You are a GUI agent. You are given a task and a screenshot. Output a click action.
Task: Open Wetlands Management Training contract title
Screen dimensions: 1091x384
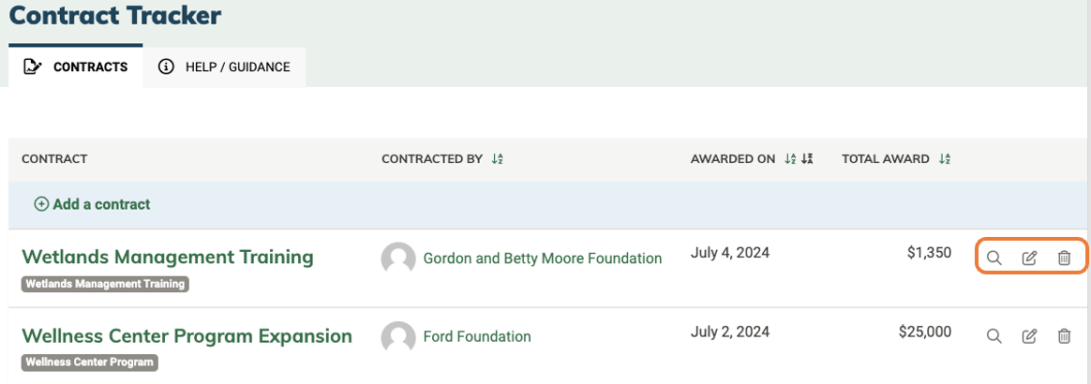(x=168, y=257)
